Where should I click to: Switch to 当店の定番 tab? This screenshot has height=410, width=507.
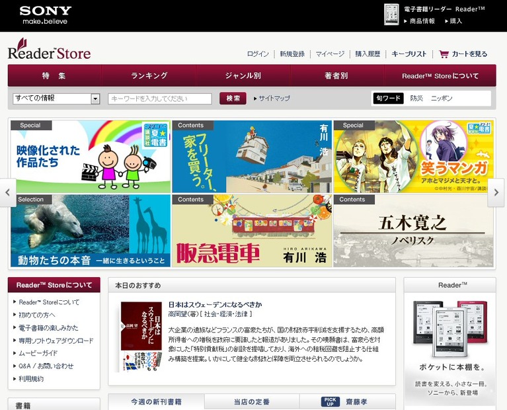[x=252, y=402]
